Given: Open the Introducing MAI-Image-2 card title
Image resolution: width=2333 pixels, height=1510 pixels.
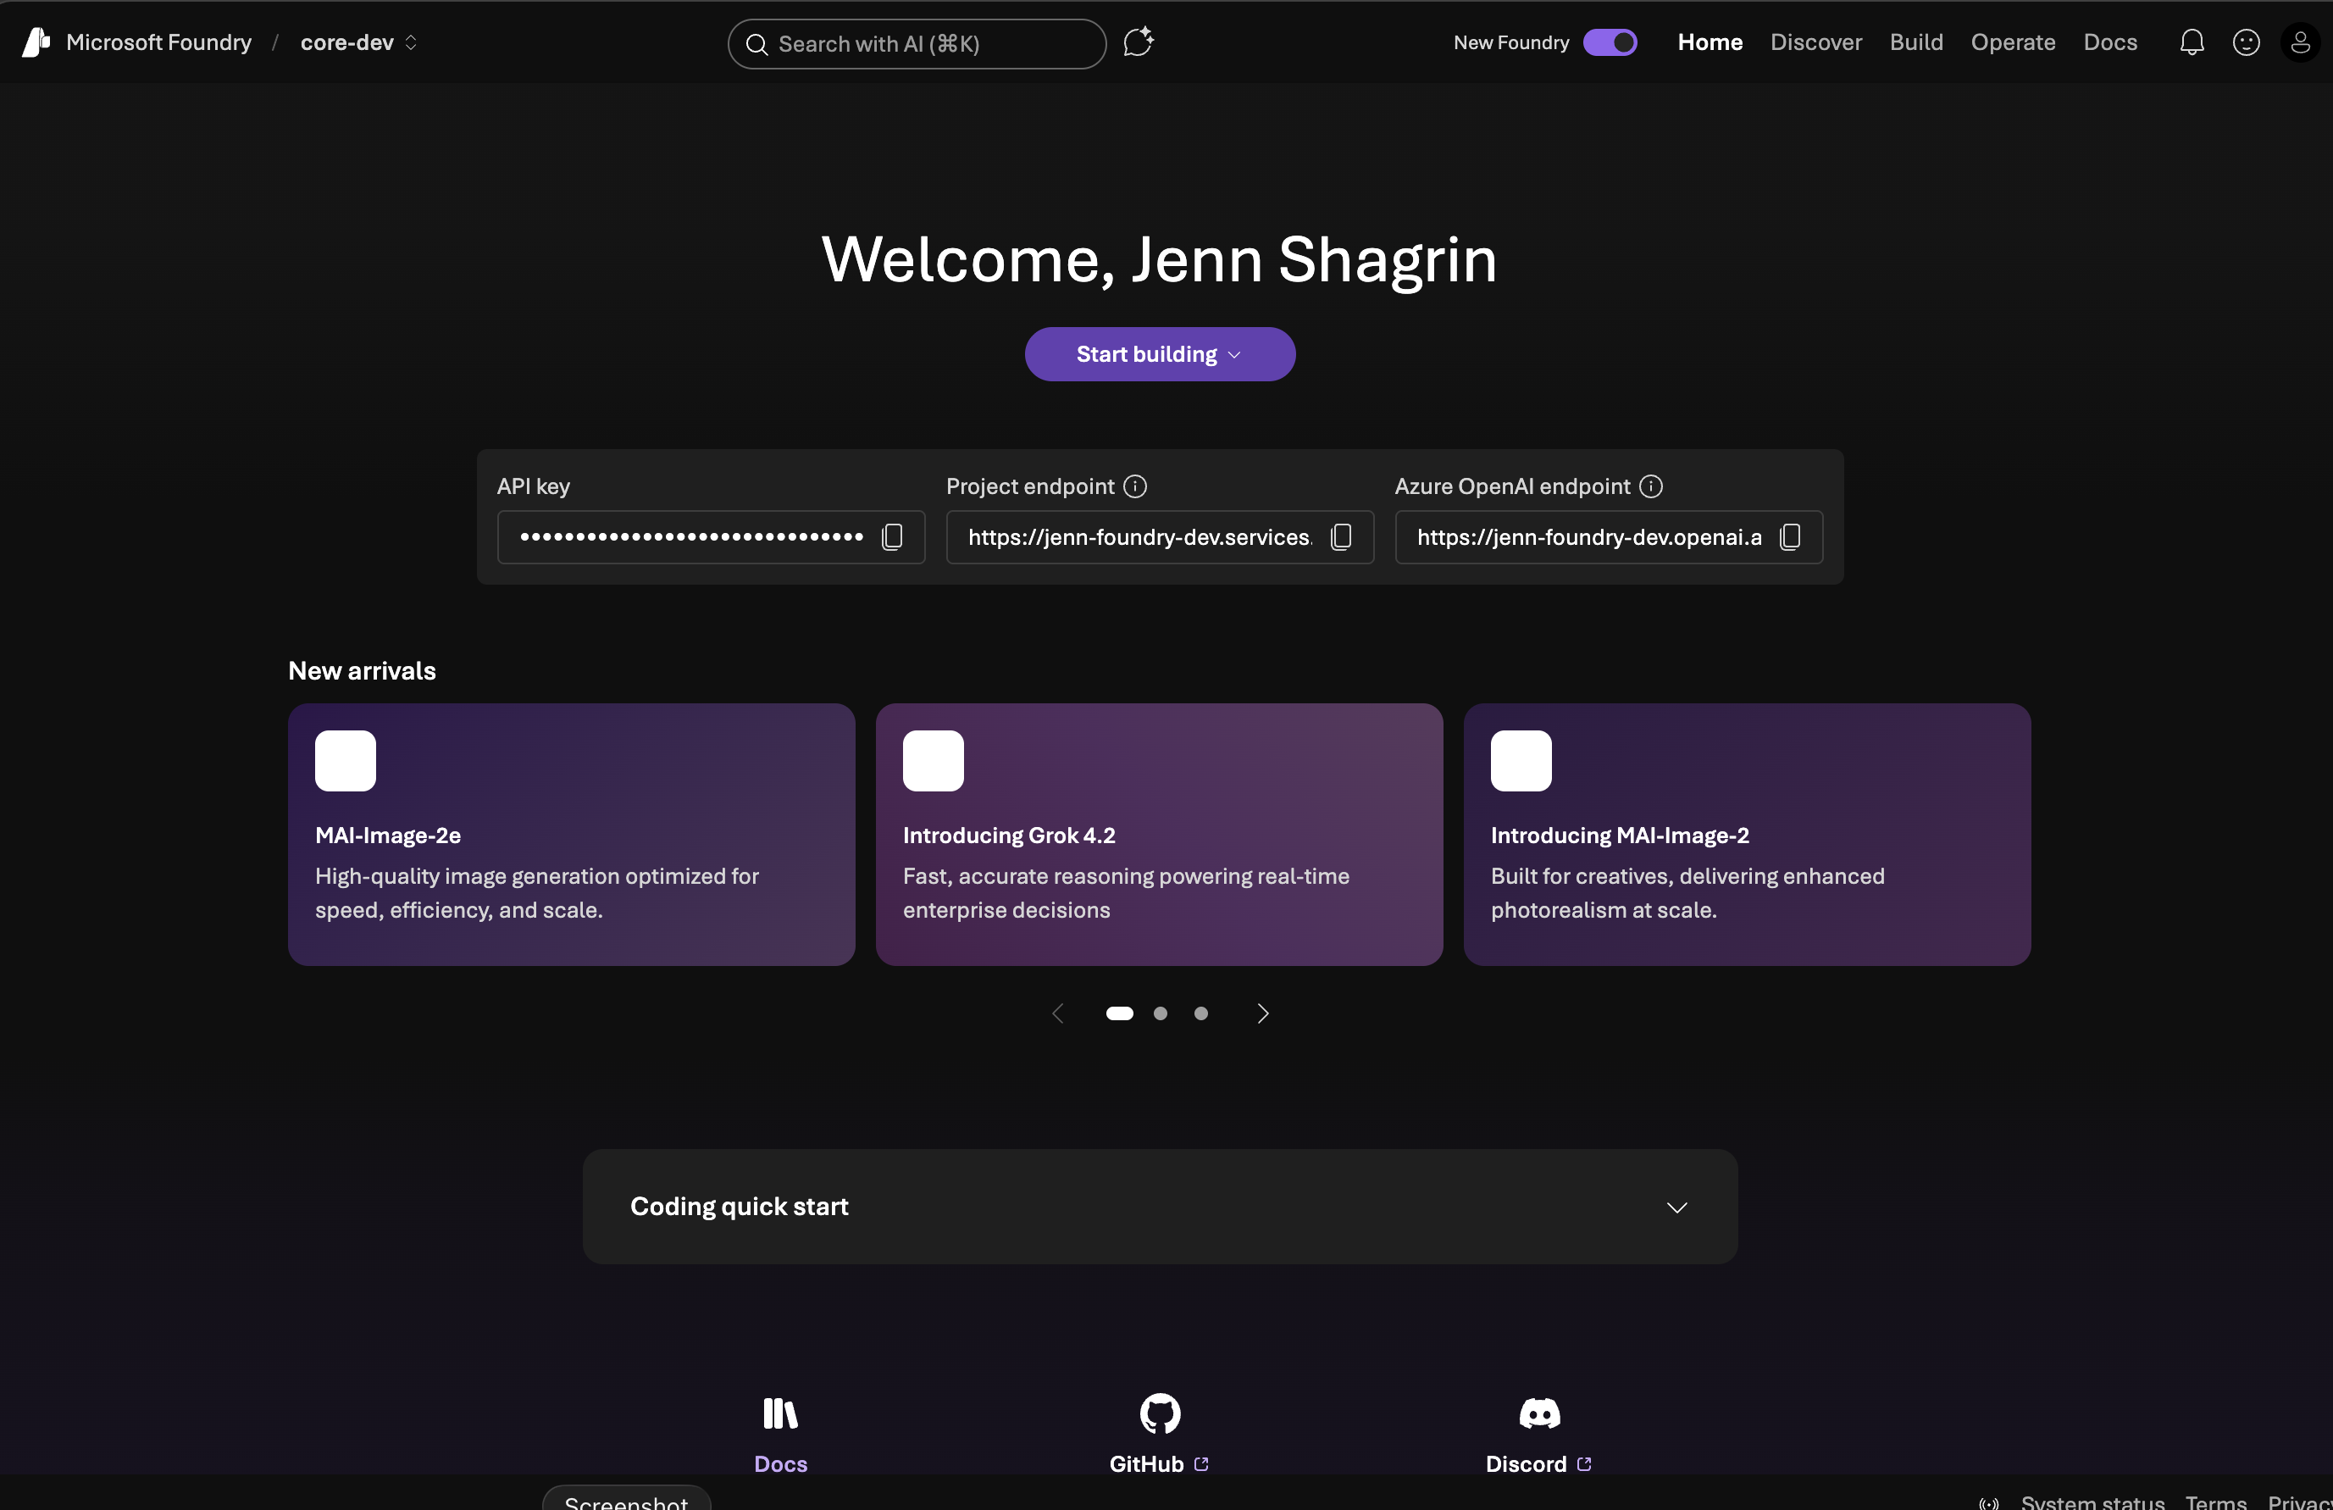Looking at the screenshot, I should [1620, 835].
